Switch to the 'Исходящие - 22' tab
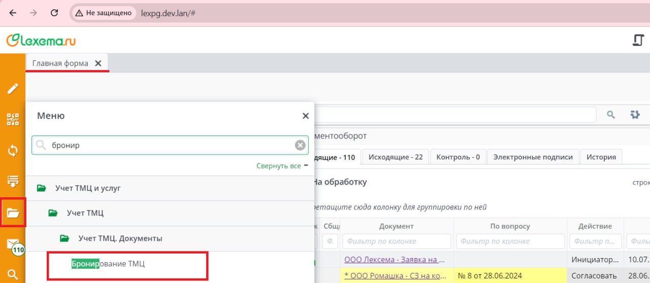650x283 pixels. (x=396, y=157)
